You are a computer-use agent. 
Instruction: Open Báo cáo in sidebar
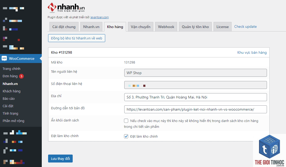coord(8,98)
